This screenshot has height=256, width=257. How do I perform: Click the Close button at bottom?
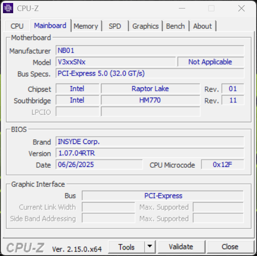[230, 247]
